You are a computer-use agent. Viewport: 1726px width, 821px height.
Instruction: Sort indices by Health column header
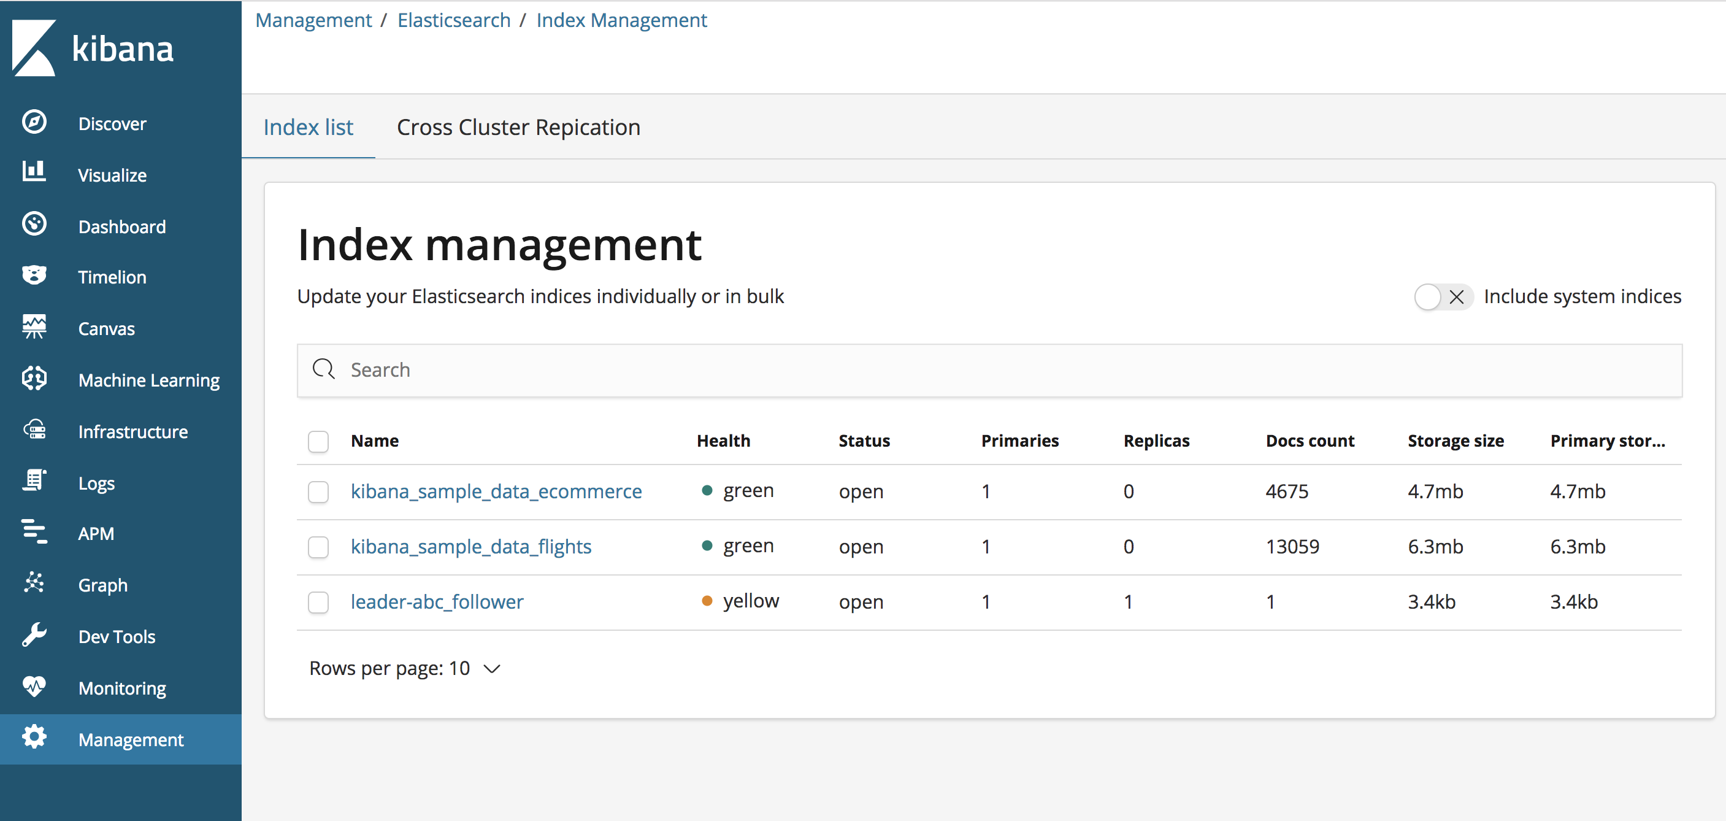723,441
